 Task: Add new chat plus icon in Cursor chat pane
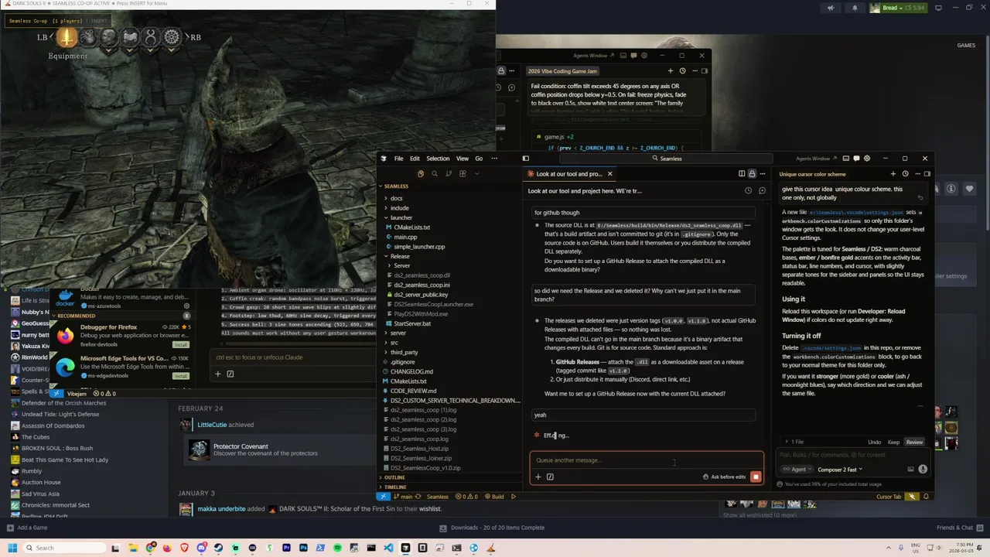click(x=893, y=174)
